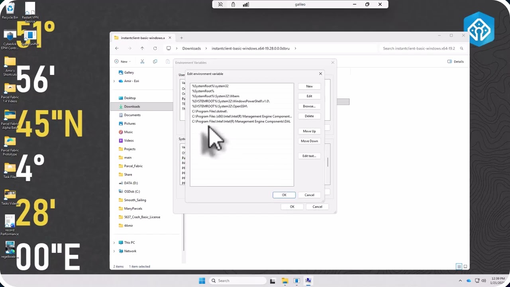Click instantclient folder breadcrumb segment
This screenshot has width=510, height=287.
[x=251, y=48]
